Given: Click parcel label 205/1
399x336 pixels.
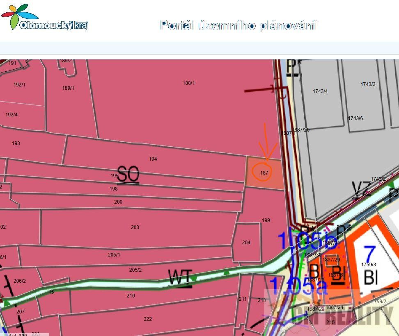Looking at the screenshot, I should tap(114, 255).
